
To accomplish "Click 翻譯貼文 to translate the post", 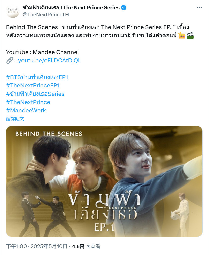I will tap(15, 119).
